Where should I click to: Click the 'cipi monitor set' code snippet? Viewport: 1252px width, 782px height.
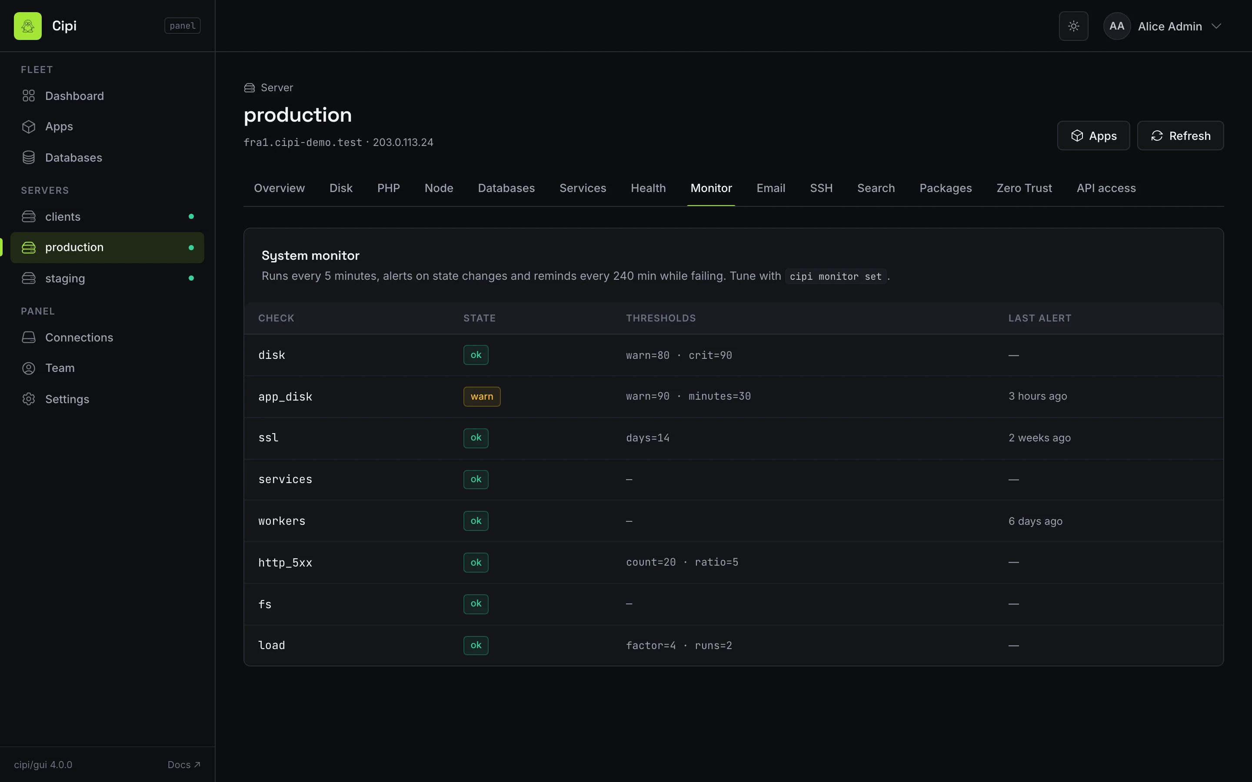[x=836, y=276]
